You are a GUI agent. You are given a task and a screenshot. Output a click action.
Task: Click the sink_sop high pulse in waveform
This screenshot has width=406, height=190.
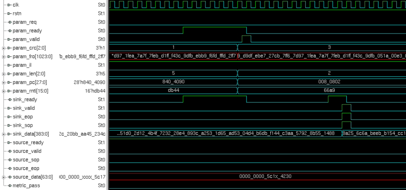pyautogui.click(x=346, y=125)
